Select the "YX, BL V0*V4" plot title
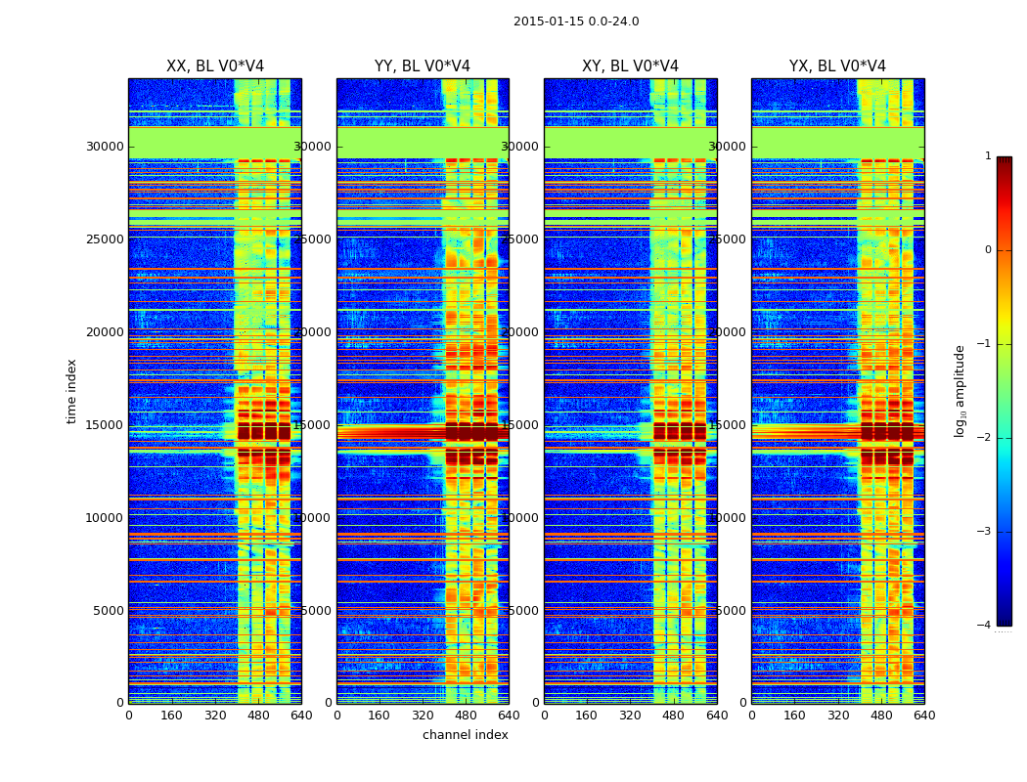 coord(837,66)
